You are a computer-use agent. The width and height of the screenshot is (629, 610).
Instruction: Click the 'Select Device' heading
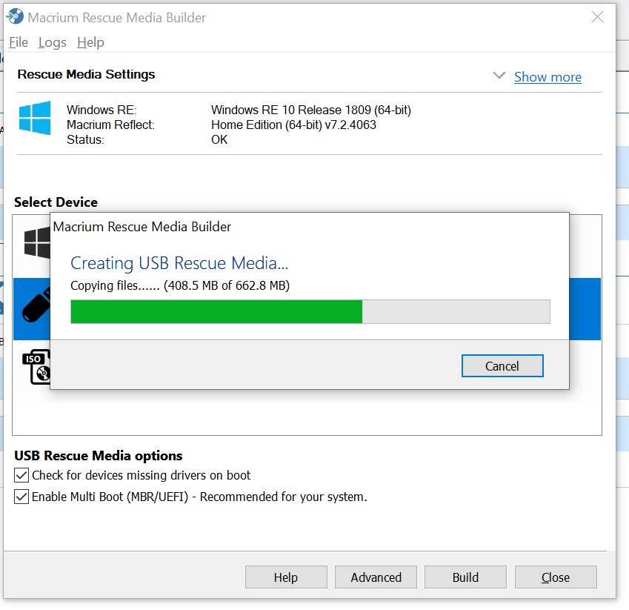click(x=56, y=202)
